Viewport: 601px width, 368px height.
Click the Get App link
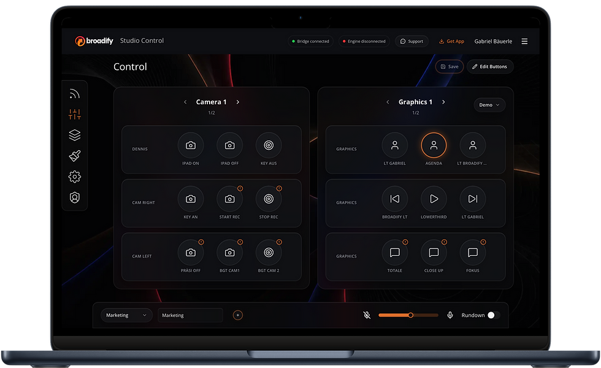click(451, 42)
